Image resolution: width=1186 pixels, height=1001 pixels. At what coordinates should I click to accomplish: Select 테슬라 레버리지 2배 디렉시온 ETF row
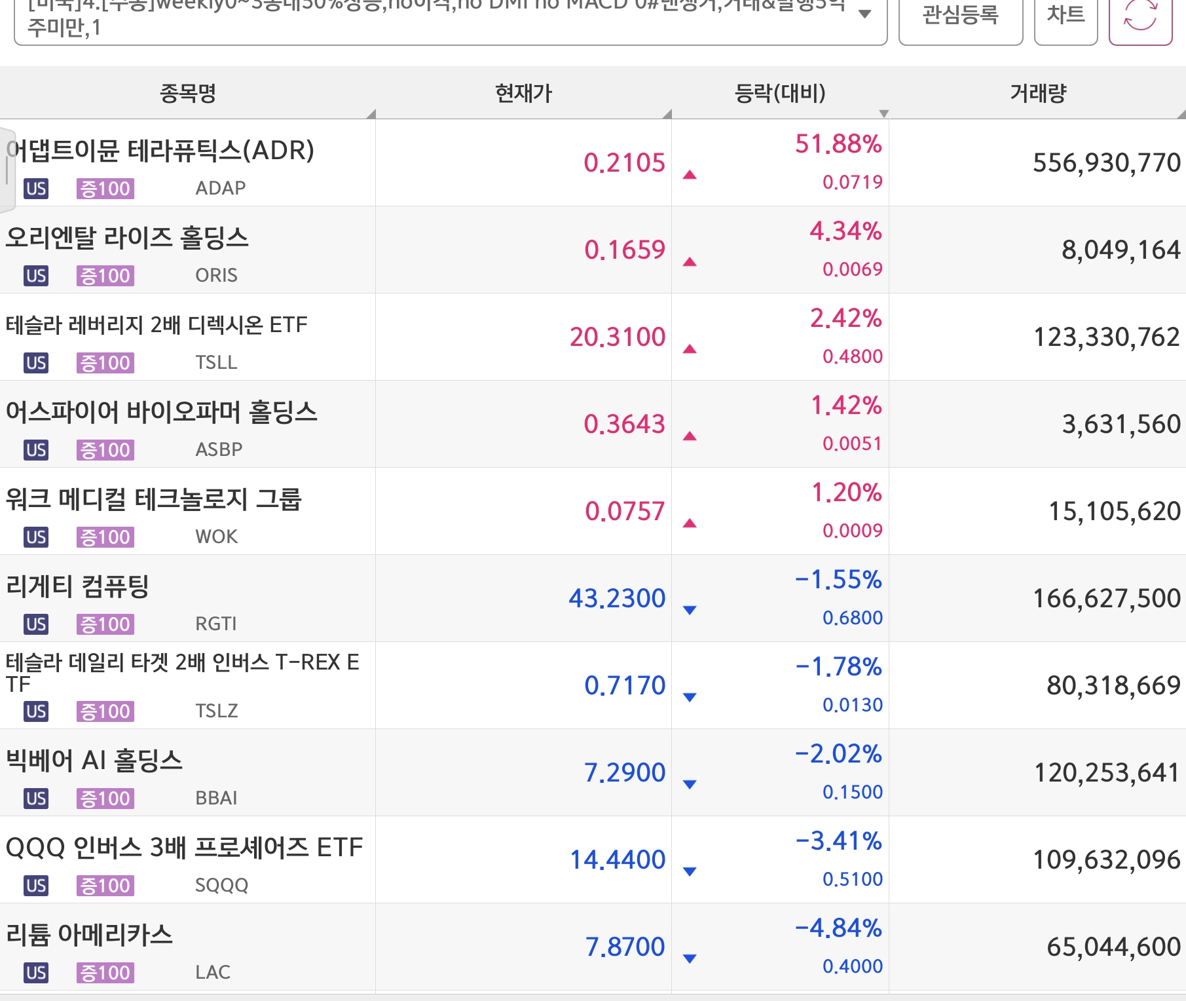pos(593,337)
